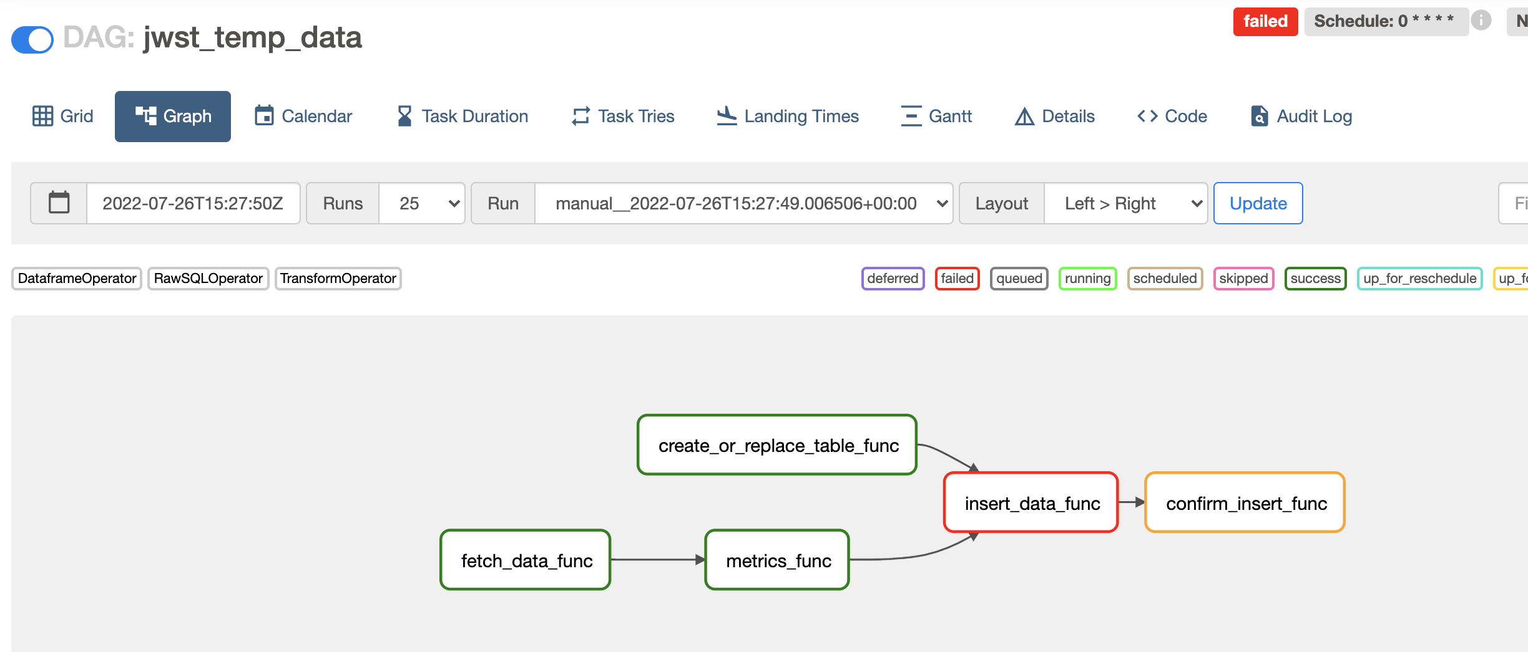Viewport: 1528px width, 652px height.
Task: Switch to the Details tab
Action: pos(1054,116)
